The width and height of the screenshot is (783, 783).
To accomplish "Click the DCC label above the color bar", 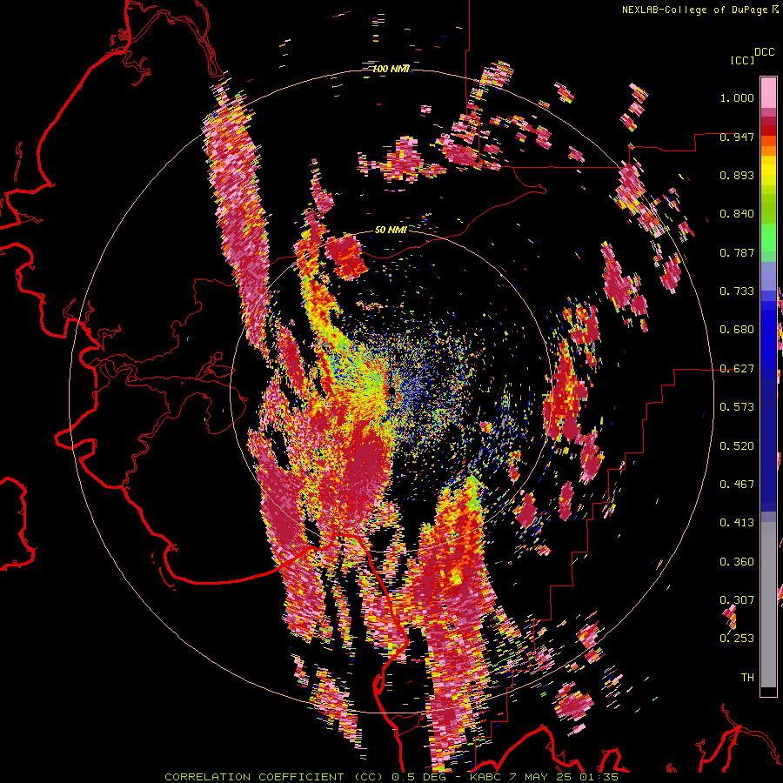I will (764, 52).
